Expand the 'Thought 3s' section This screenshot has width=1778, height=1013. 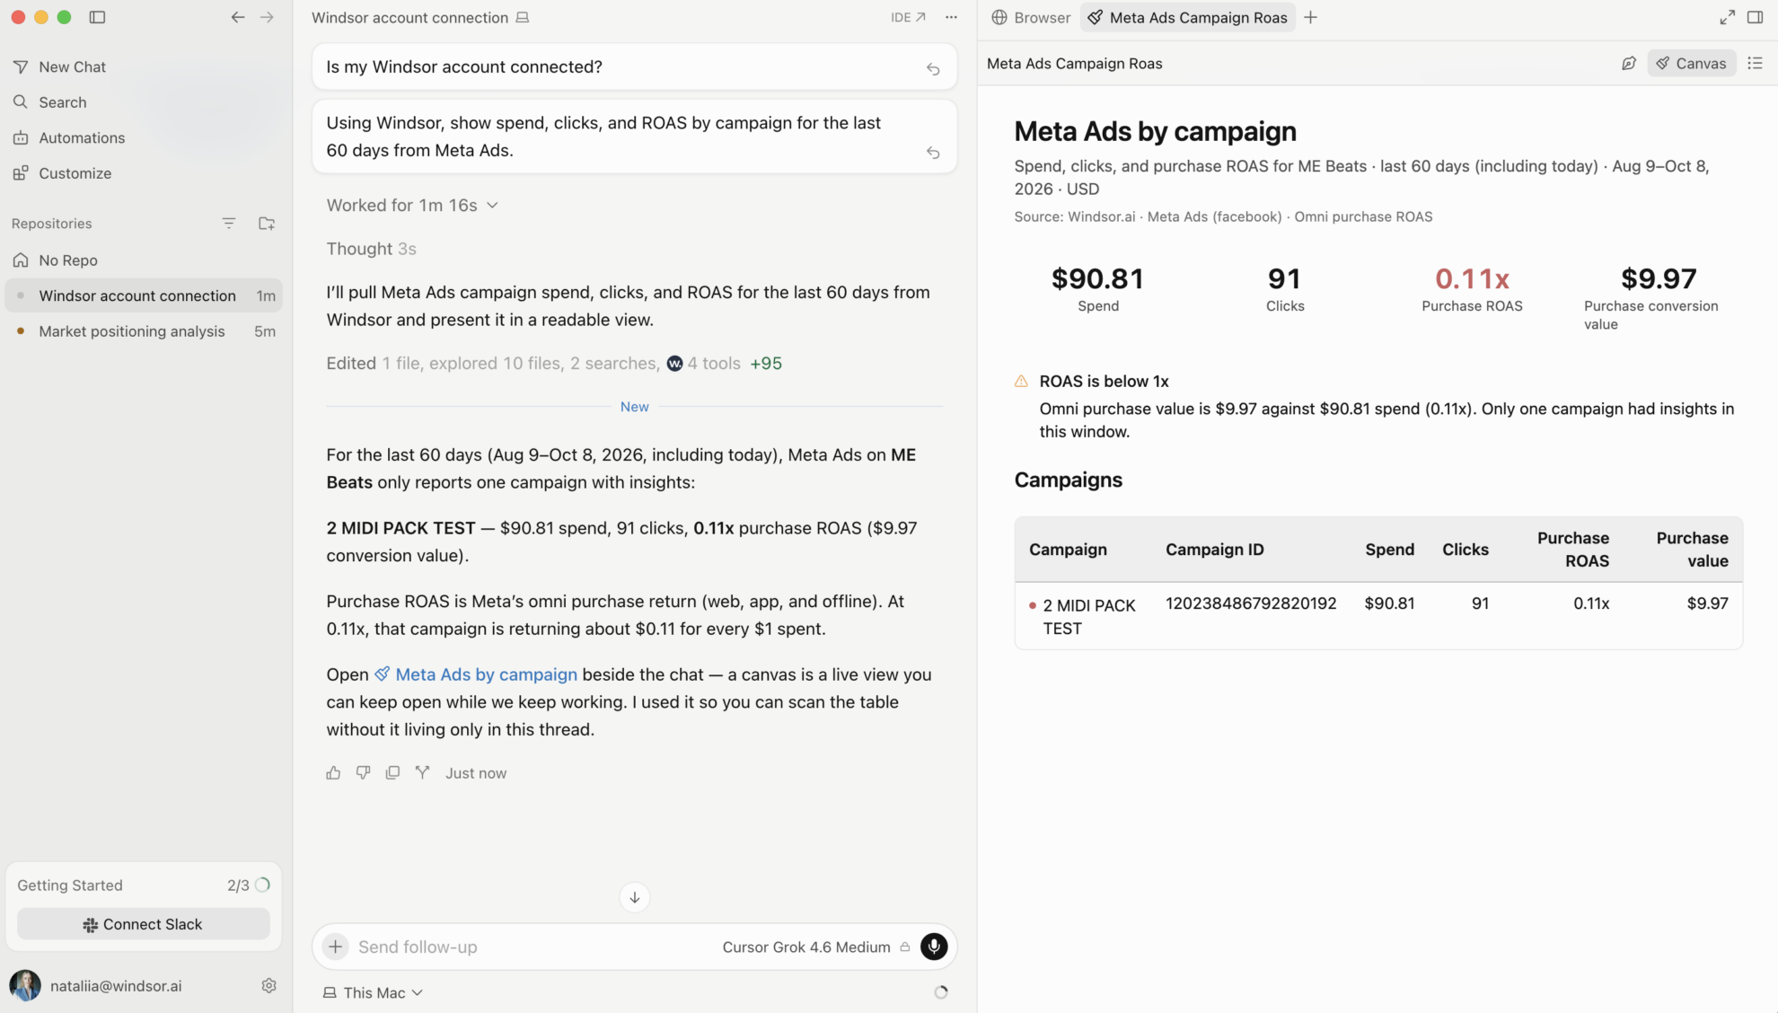[371, 249]
